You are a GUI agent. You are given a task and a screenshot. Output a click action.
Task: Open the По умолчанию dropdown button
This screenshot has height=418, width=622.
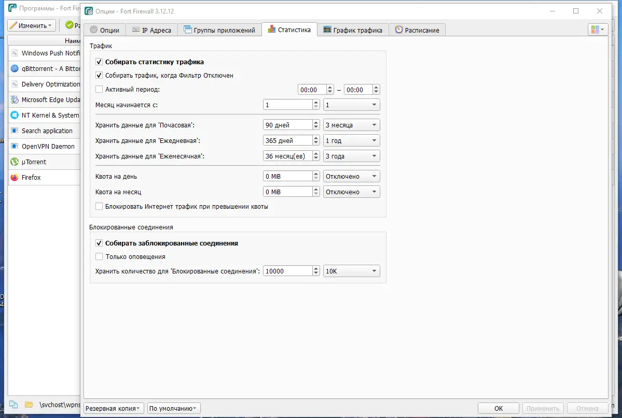point(174,409)
